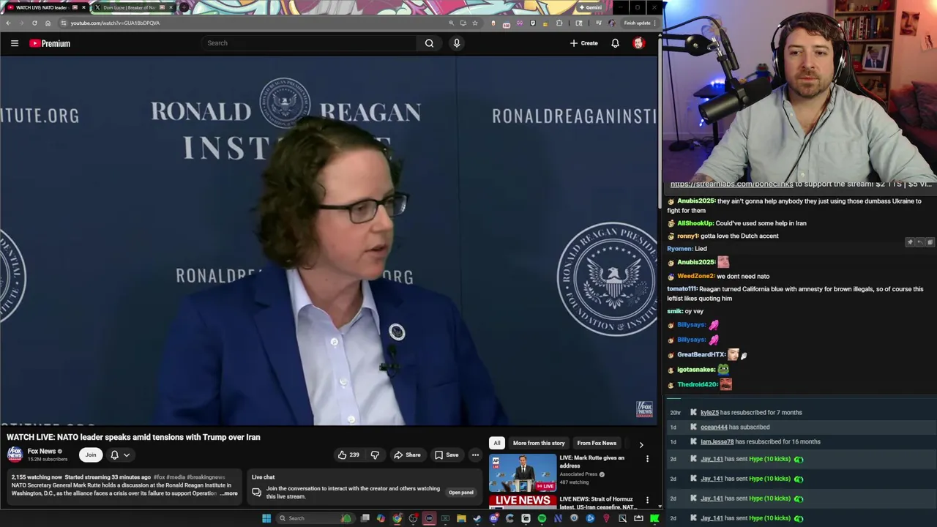Viewport: 937px width, 527px height.
Task: Open the Create menu on YouTube
Action: (x=584, y=43)
